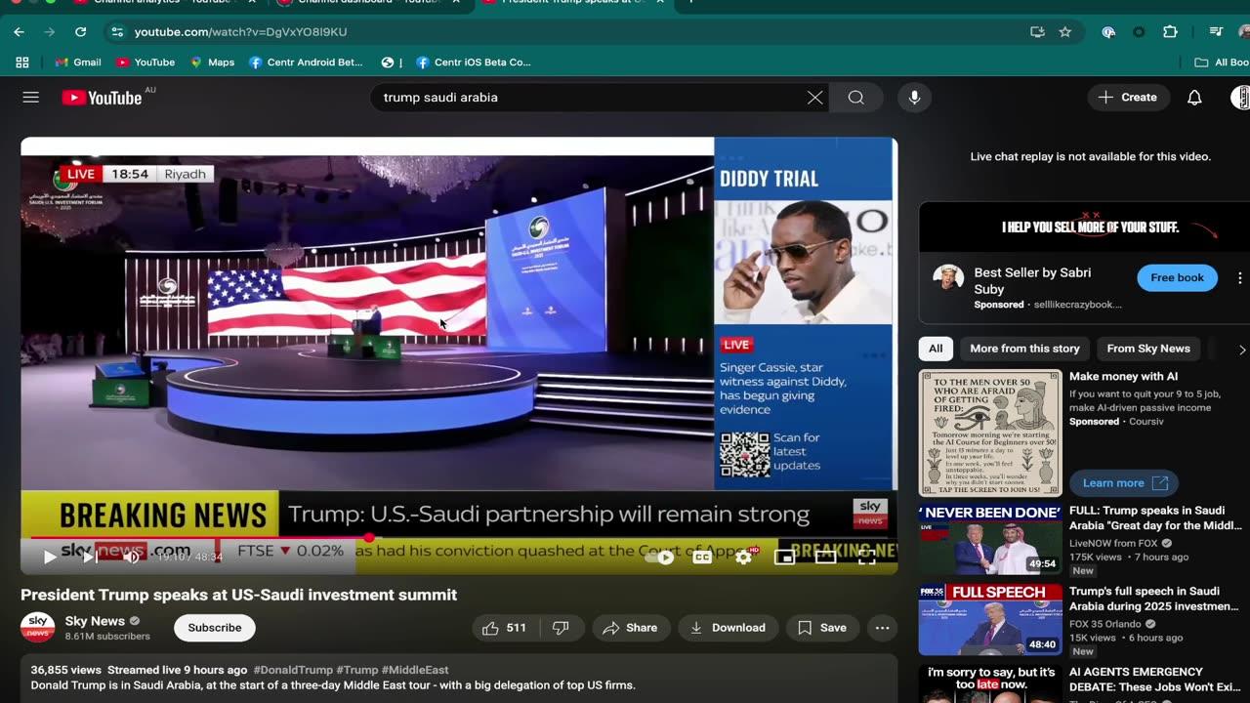
Task: Open install/cast icon in address bar
Action: pos(1037,32)
